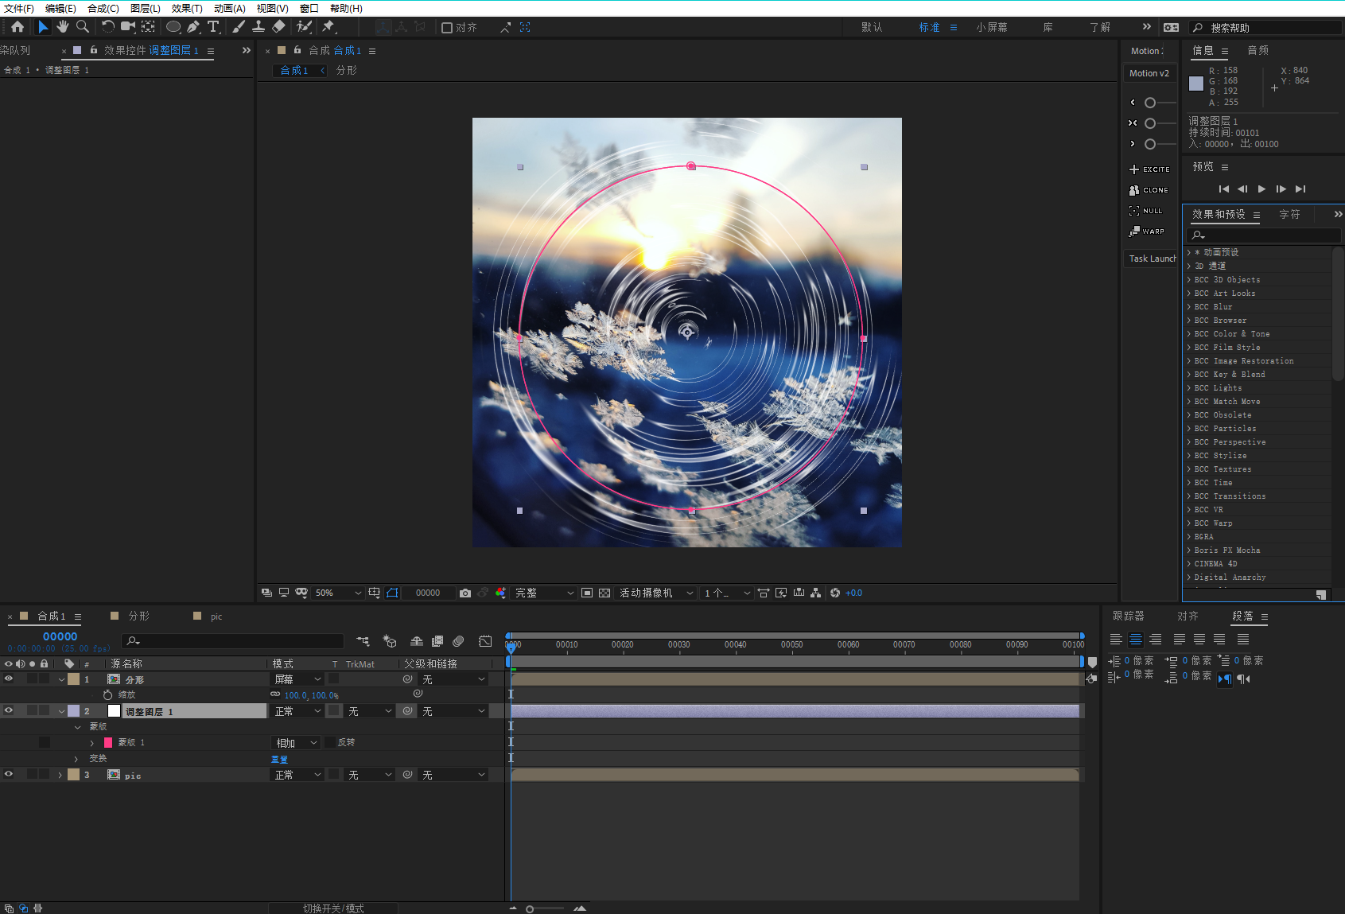
Task: Play the preview
Action: coord(1261,189)
